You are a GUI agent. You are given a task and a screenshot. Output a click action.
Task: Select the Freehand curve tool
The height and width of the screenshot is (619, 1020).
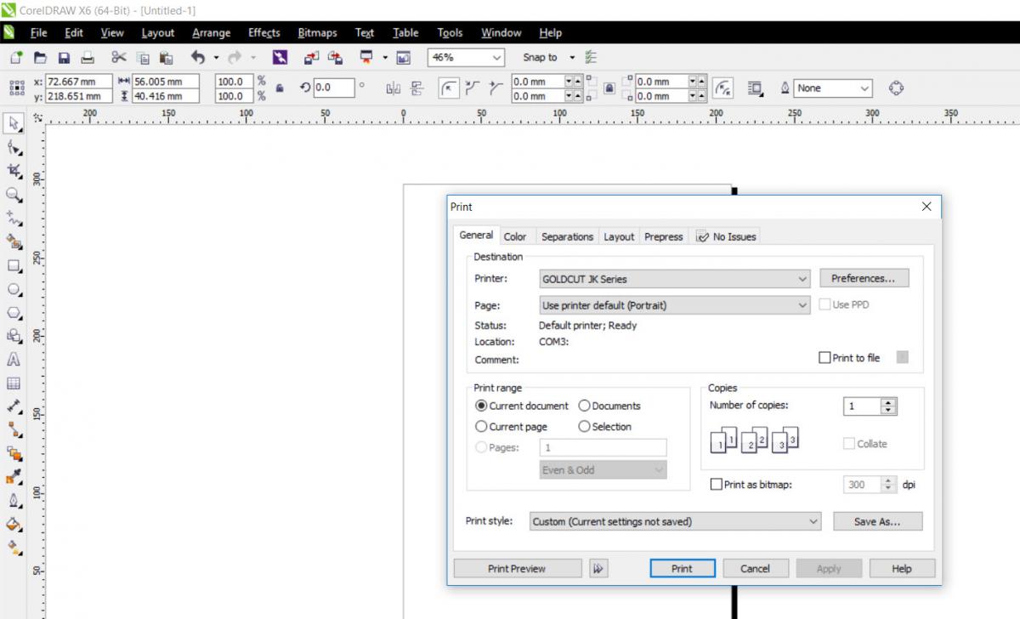pos(14,219)
